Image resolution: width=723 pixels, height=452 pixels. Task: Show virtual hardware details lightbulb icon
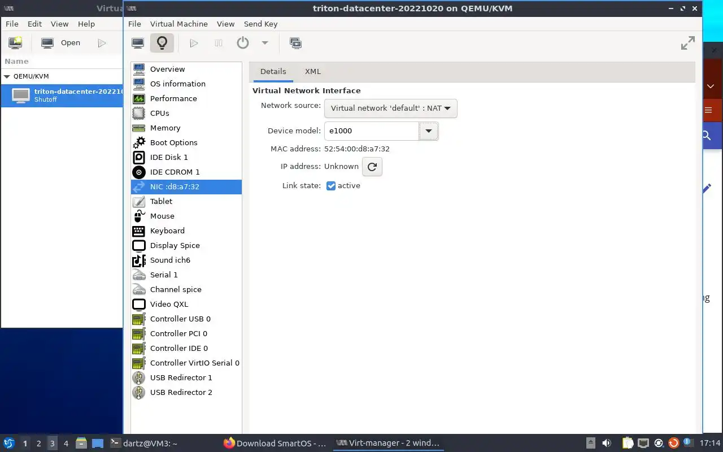point(162,43)
